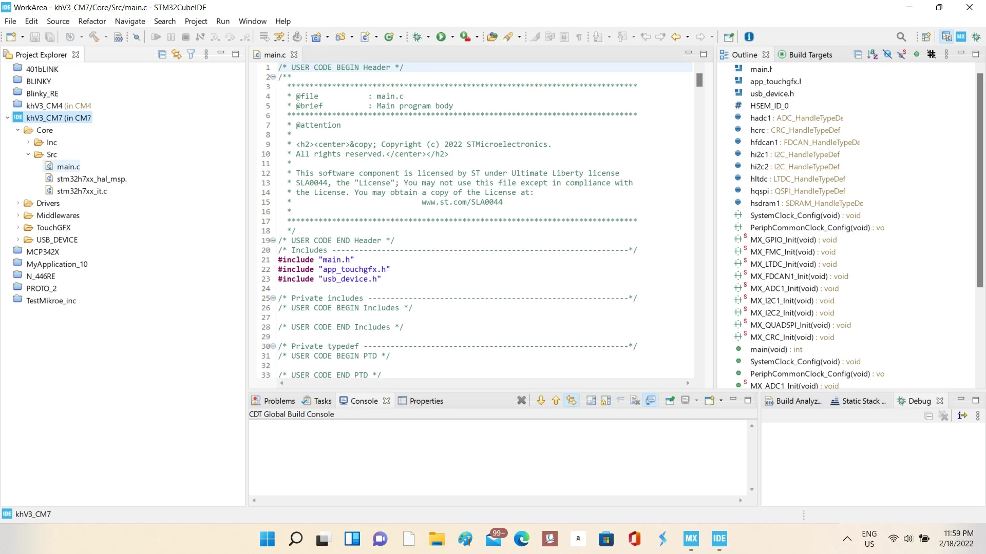Collapse the Src folder
The height and width of the screenshot is (554, 986).
coord(28,154)
